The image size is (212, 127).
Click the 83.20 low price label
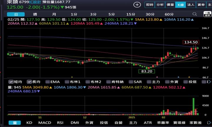click(x=147, y=71)
